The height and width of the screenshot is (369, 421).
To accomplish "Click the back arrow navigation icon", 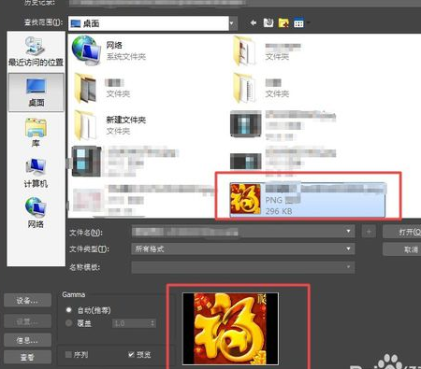I will [254, 22].
